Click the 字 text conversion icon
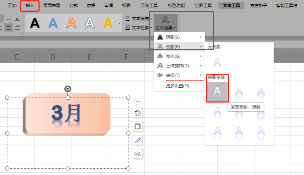Screen dimensions: 304x175 [x=137, y=154]
